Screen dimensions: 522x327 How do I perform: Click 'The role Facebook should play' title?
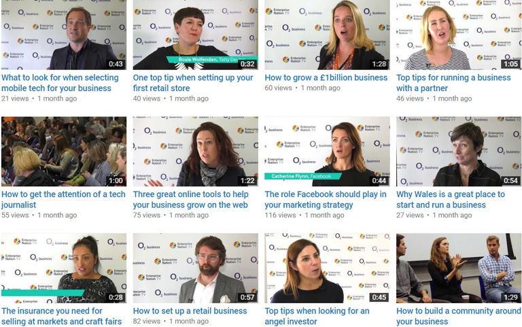coord(326,199)
